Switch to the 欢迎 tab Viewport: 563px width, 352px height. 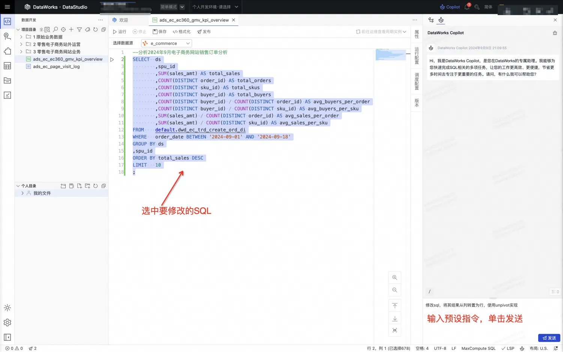click(120, 20)
